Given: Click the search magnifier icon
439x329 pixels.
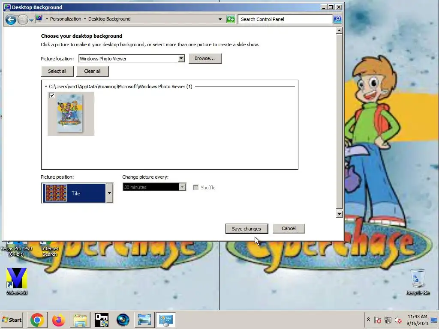Looking at the screenshot, I should 337,19.
